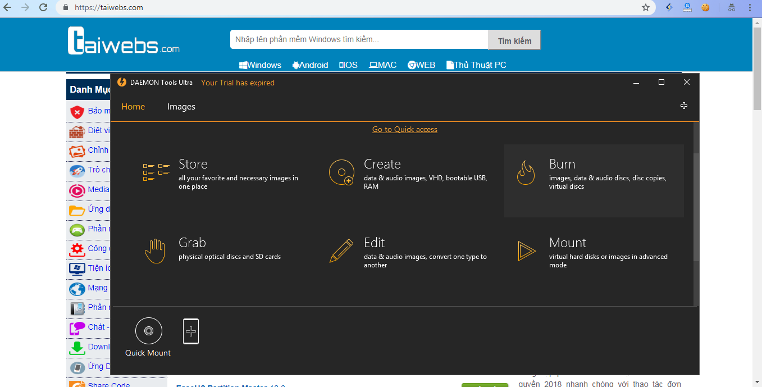Click the Quick Mount disc icon
The height and width of the screenshot is (387, 762).
click(x=149, y=331)
